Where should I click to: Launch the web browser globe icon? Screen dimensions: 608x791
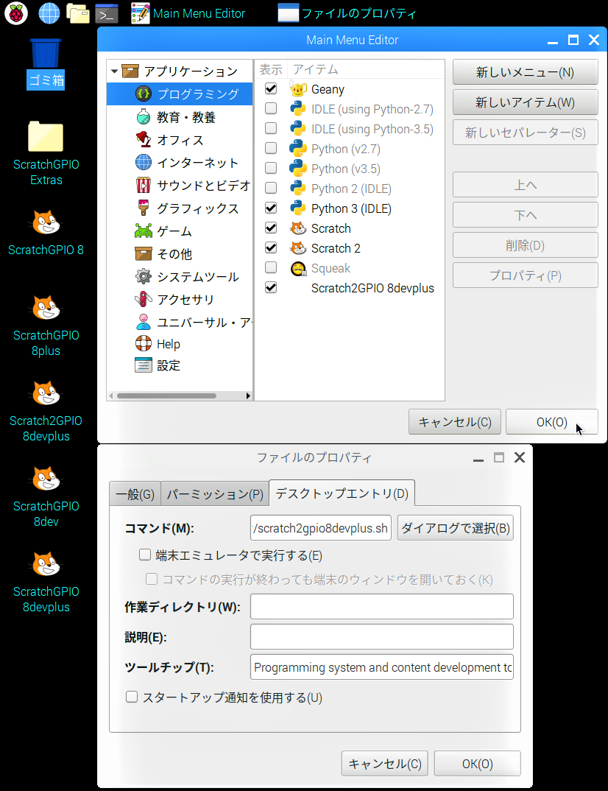(49, 13)
